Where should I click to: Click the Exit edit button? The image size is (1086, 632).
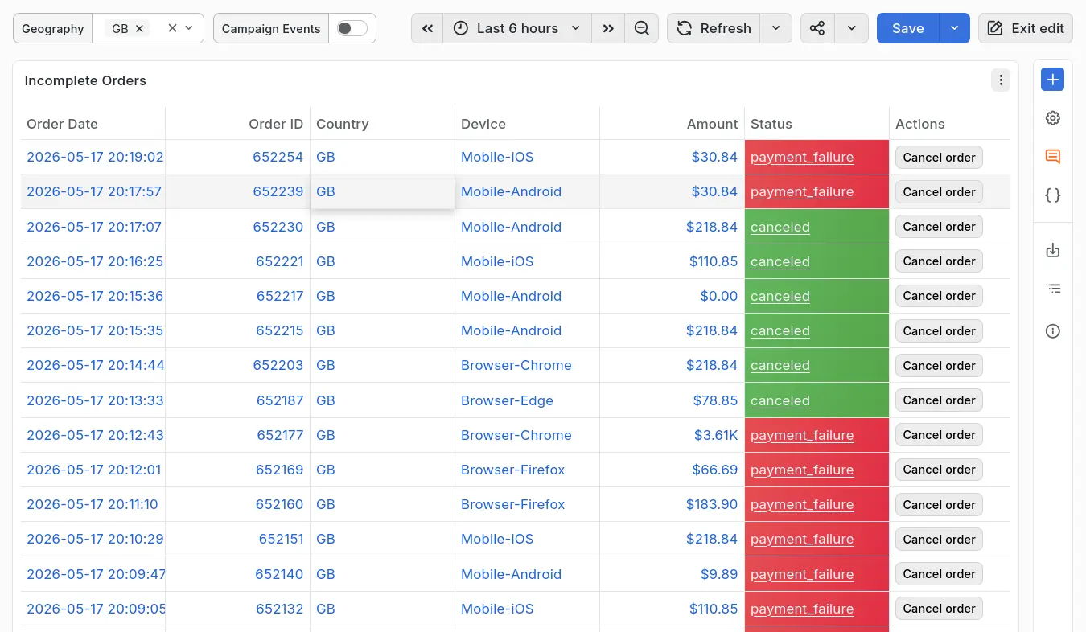pyautogui.click(x=1026, y=28)
